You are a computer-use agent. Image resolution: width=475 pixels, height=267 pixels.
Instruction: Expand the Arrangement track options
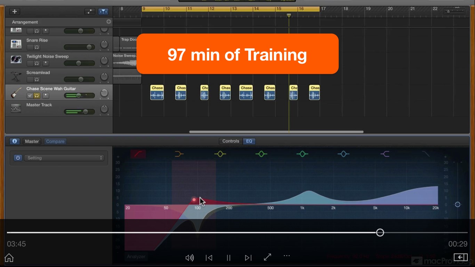click(x=109, y=22)
